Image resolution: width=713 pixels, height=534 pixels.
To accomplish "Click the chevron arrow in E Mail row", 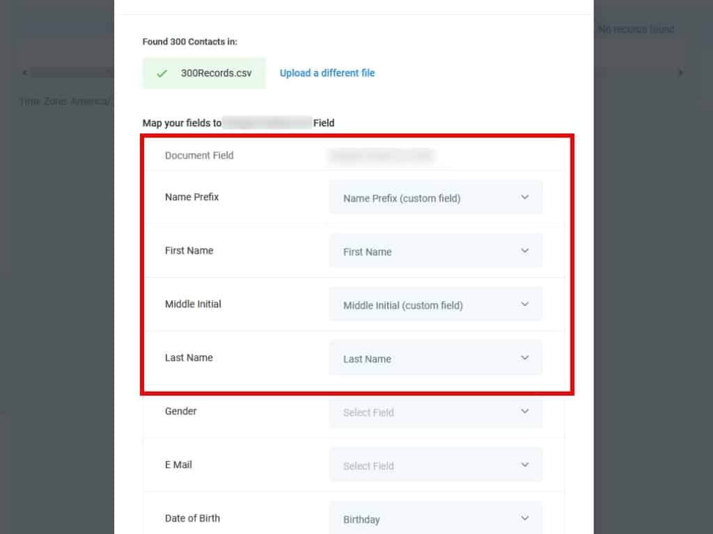I will point(525,465).
